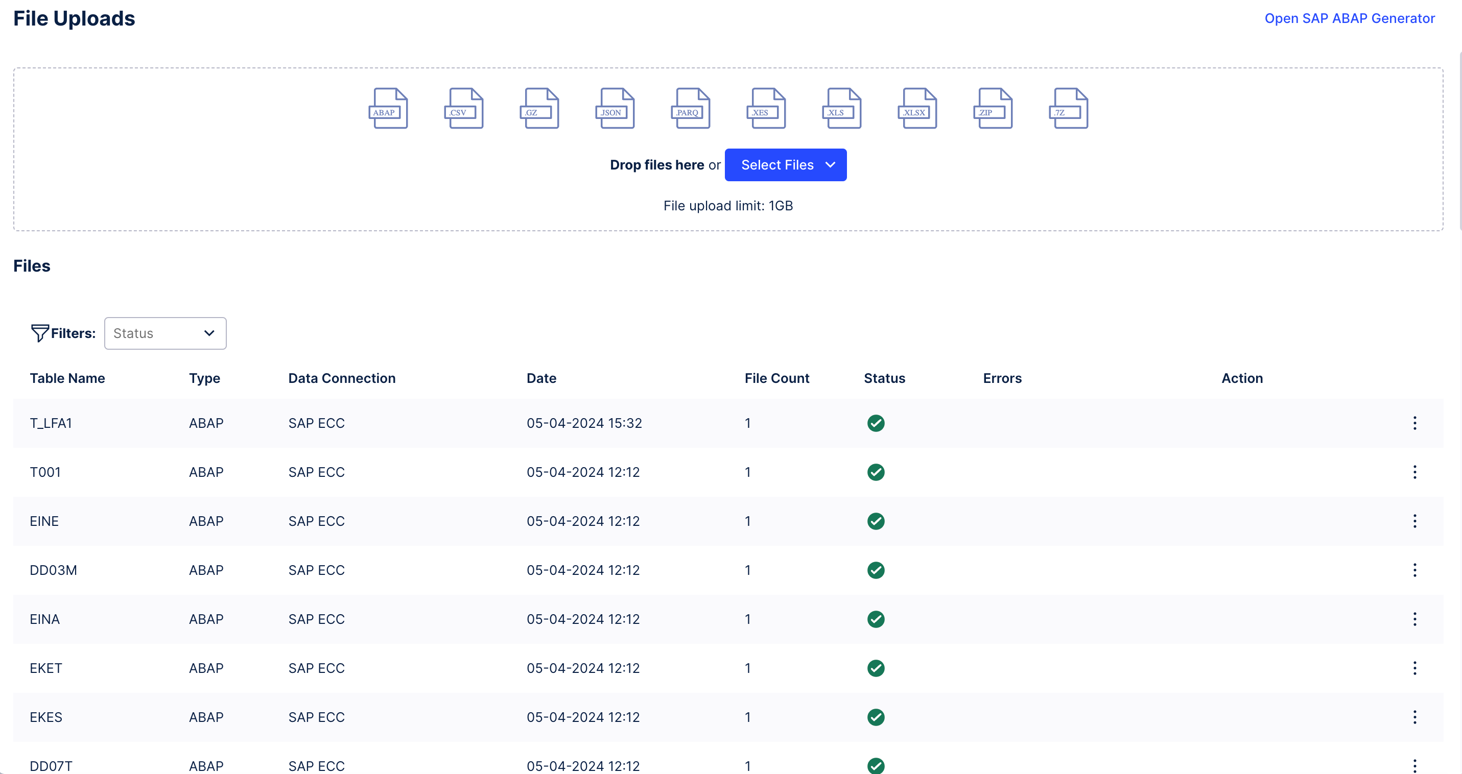1462x774 pixels.
Task: Click the XES file type icon
Action: tap(766, 108)
